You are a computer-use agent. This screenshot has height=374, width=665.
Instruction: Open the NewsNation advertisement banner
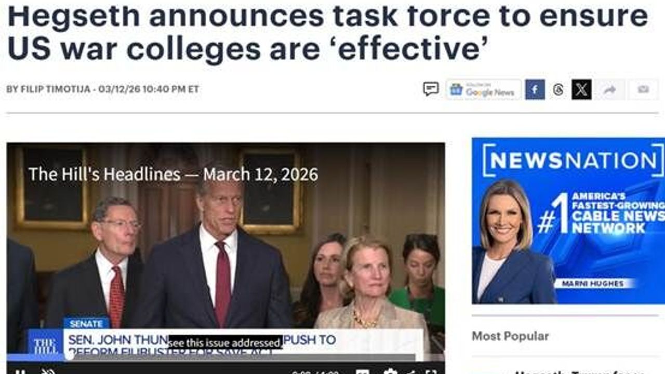tap(568, 220)
